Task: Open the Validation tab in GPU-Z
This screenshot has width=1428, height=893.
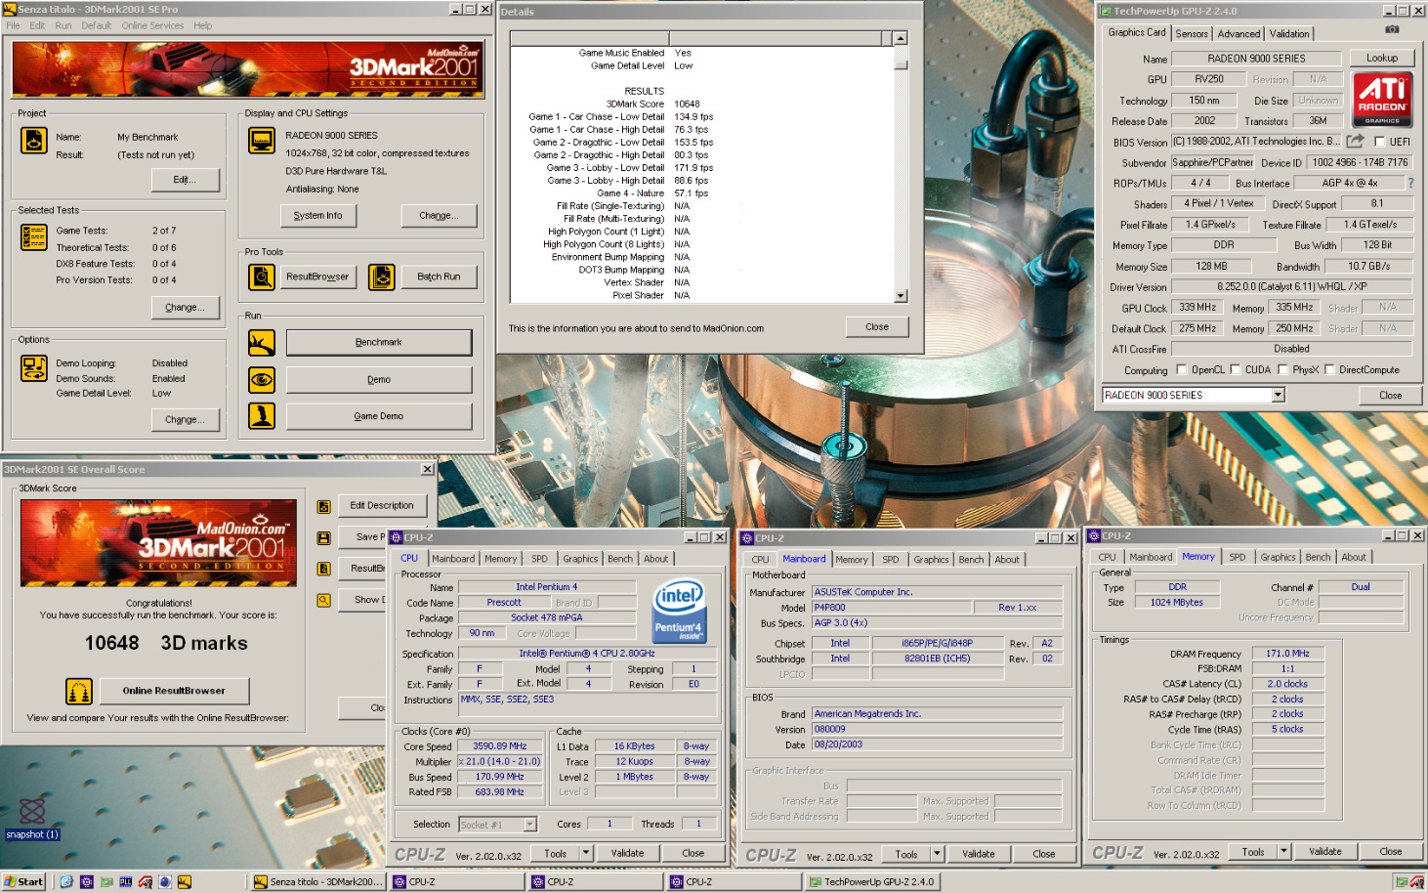Action: pyautogui.click(x=1289, y=33)
